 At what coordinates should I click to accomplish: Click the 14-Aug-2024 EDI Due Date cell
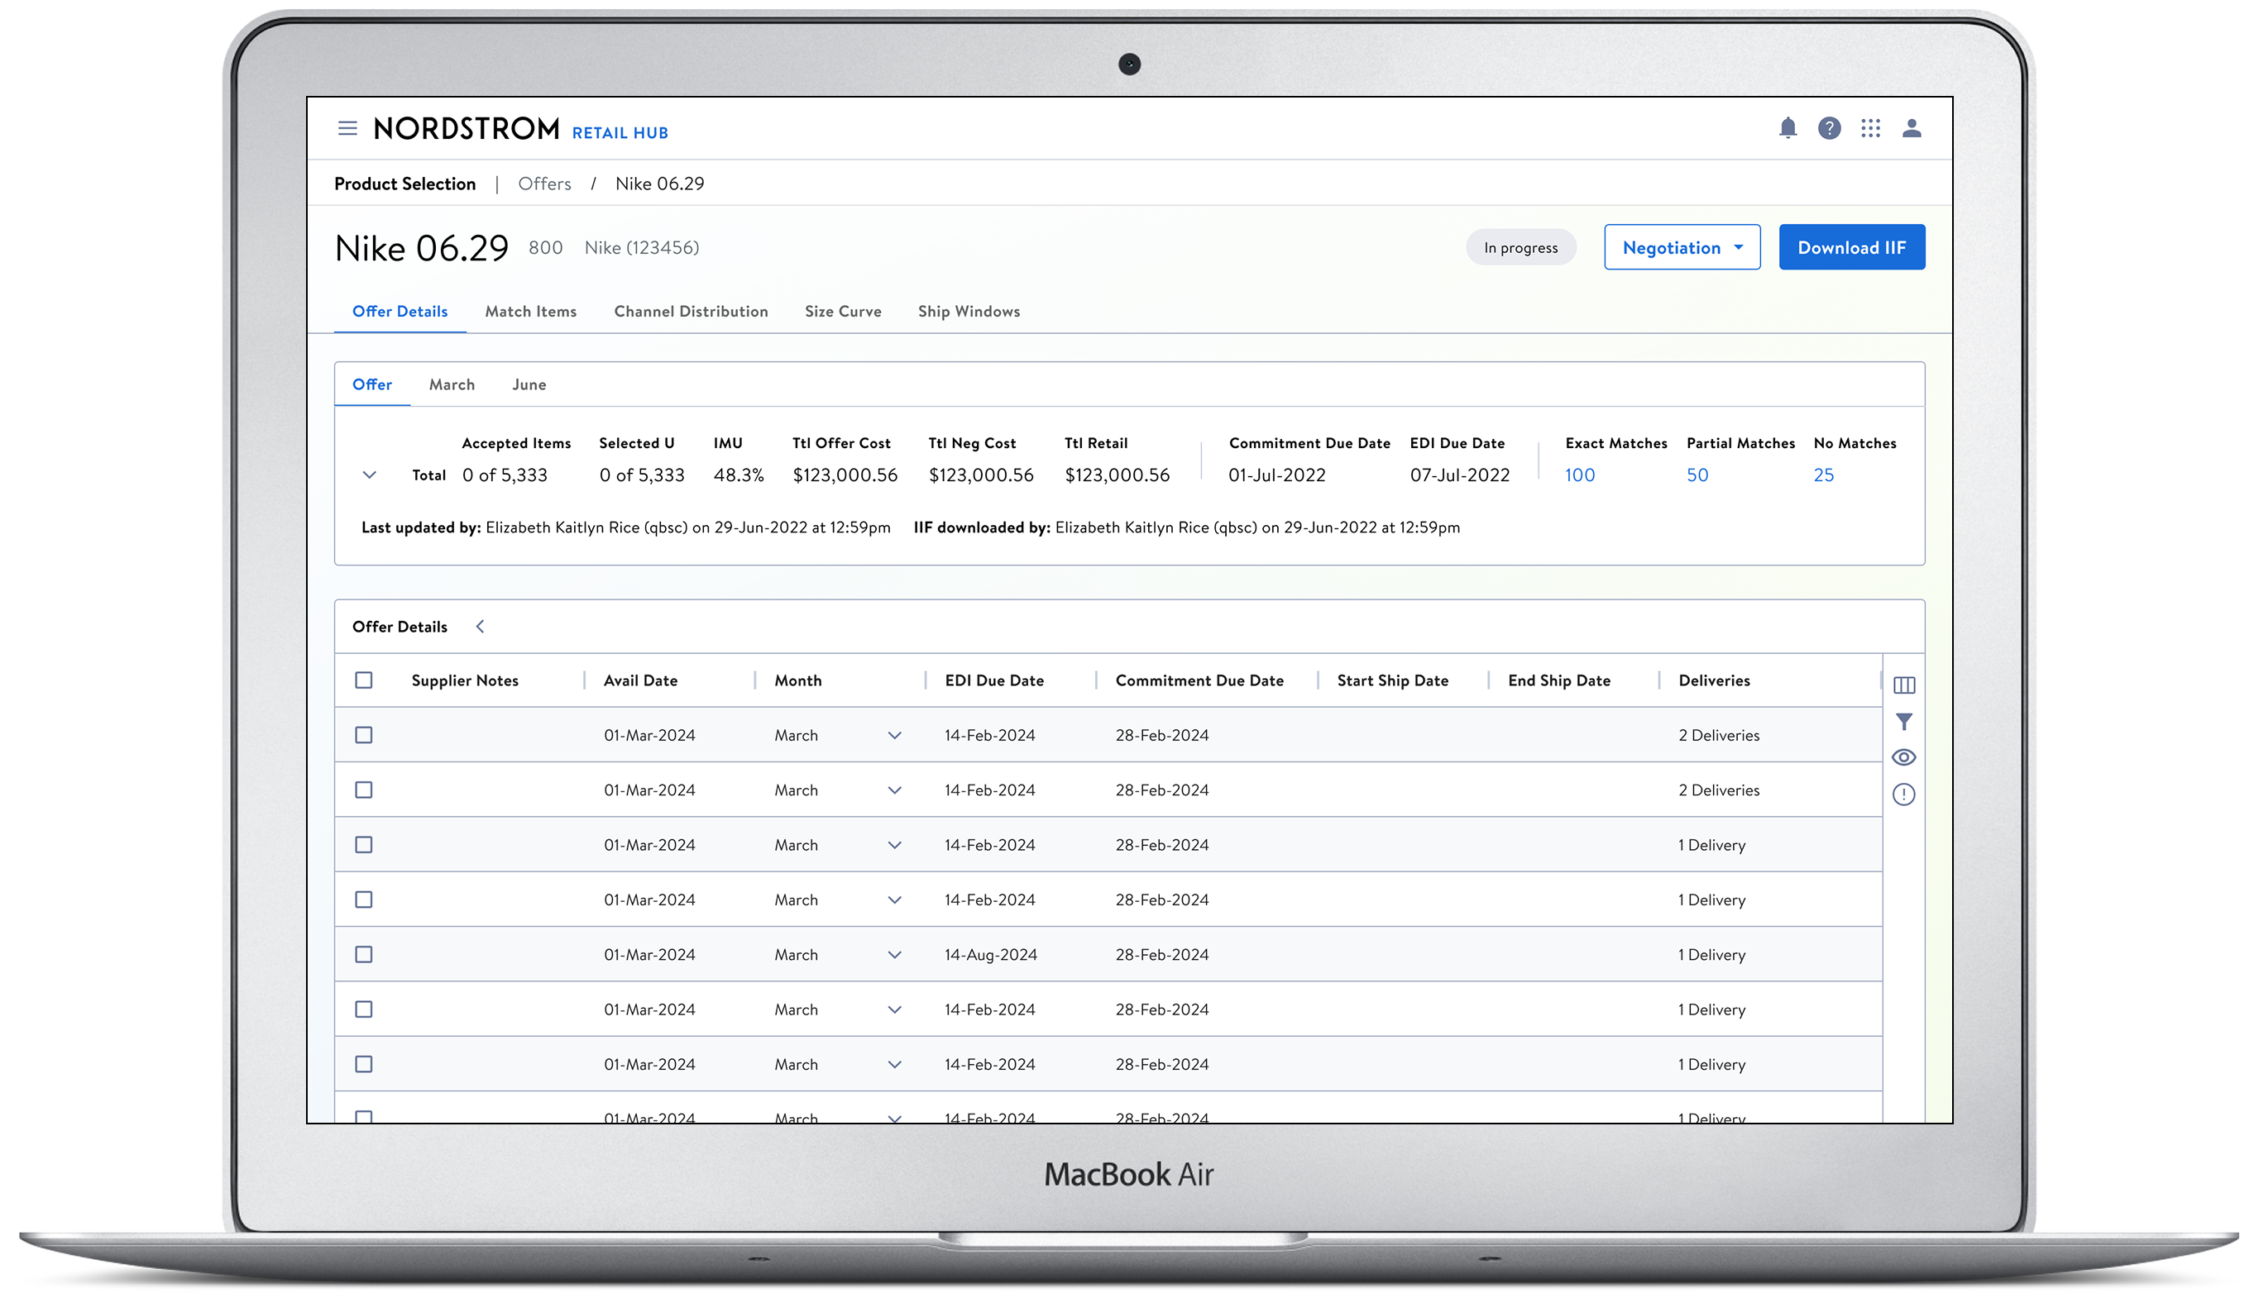[991, 955]
